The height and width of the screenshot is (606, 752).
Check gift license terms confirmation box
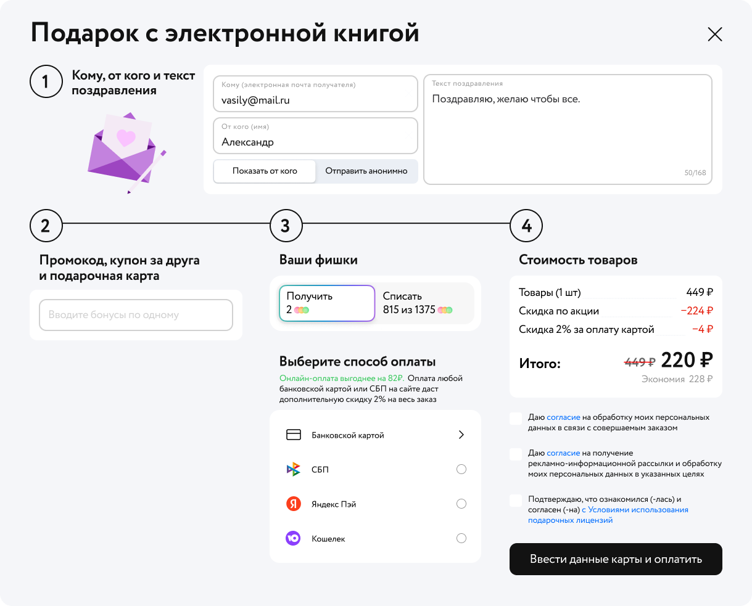coord(516,501)
